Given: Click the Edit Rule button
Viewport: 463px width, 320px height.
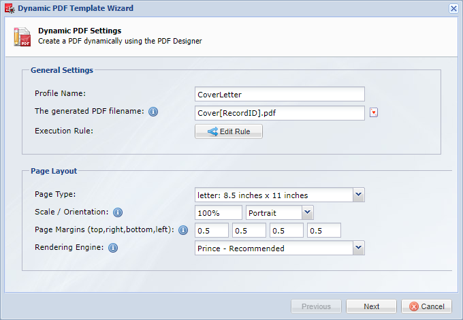Looking at the screenshot, I should tap(229, 131).
